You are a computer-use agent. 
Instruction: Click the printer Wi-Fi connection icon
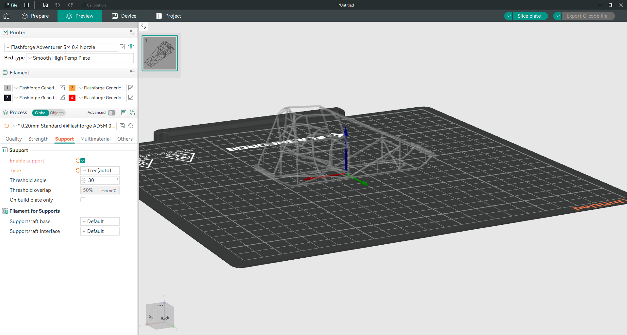tap(131, 47)
